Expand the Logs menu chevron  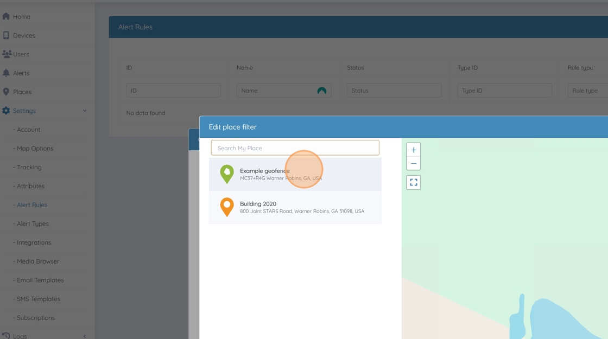(85, 336)
